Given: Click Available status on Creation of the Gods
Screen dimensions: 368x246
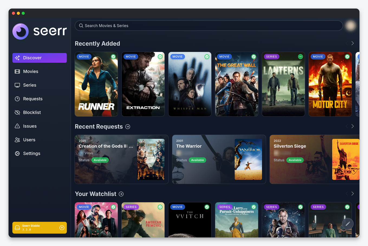Looking at the screenshot, I should click(100, 160).
